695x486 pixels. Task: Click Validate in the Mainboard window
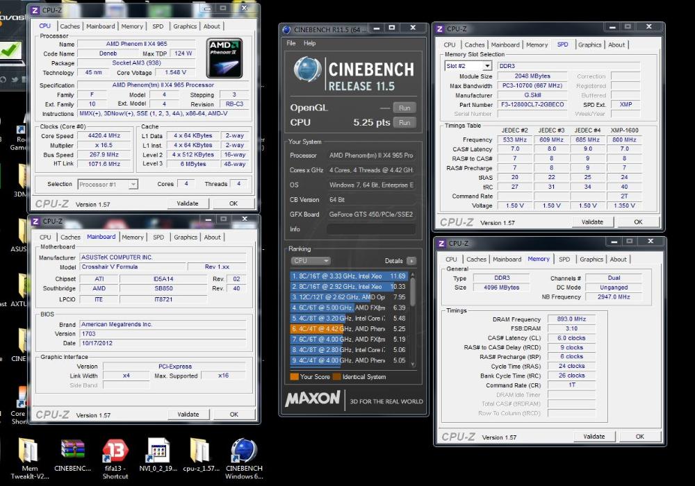188,414
